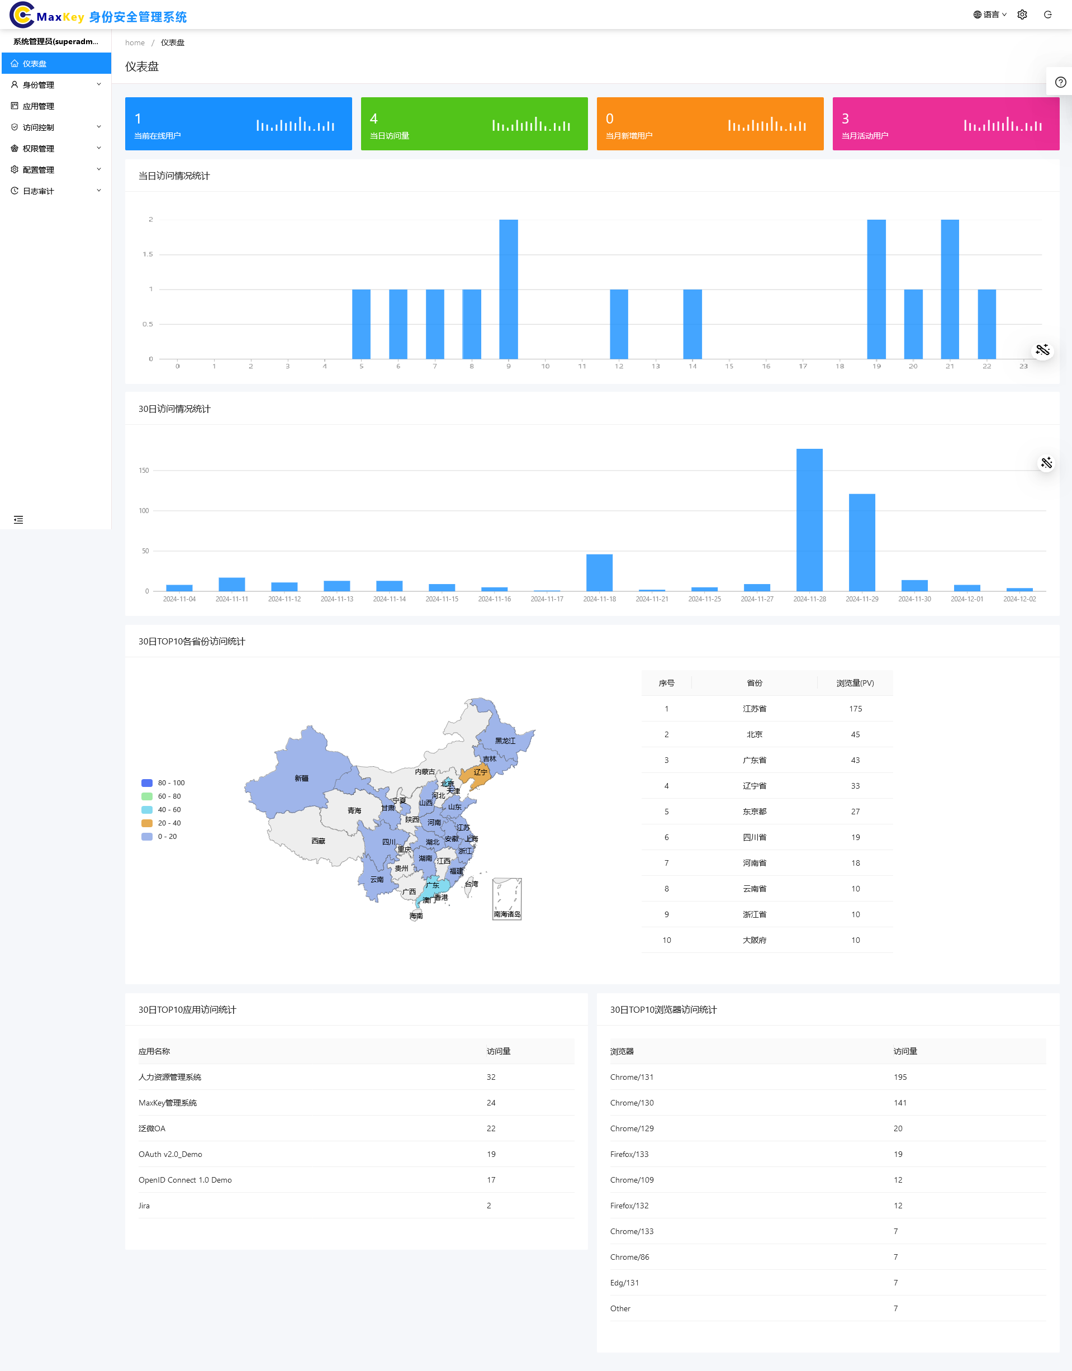Viewport: 1072px width, 1371px height.
Task: Open the help question mark icon
Action: (1060, 82)
